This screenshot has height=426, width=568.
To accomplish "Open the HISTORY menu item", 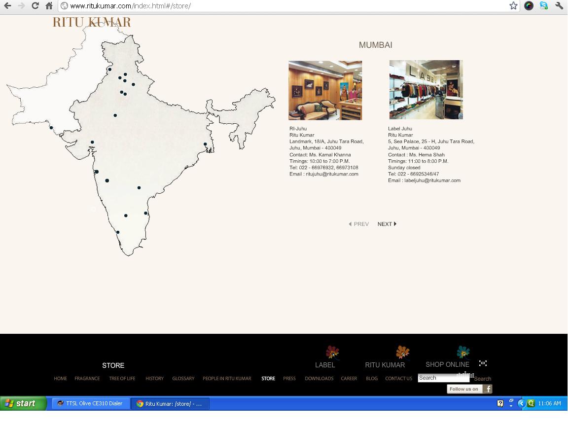I will click(x=155, y=379).
